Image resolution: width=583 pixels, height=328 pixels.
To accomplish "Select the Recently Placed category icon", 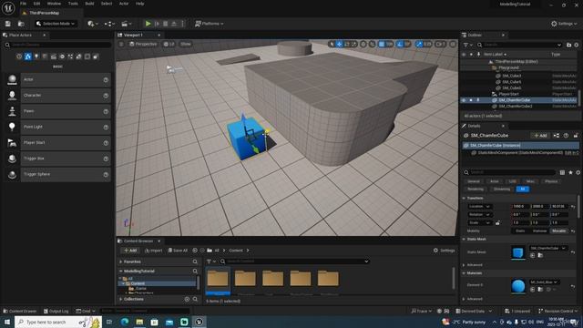I will (x=19, y=56).
